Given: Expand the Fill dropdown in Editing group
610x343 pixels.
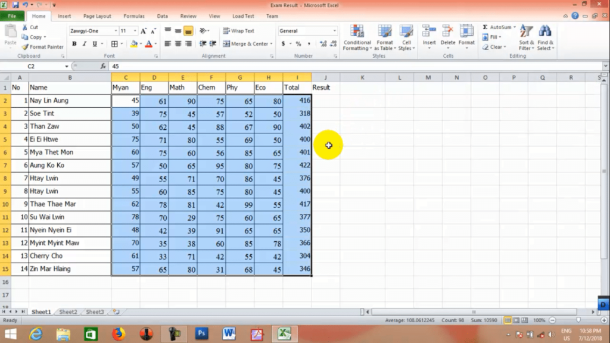Looking at the screenshot, I should [x=500, y=37].
